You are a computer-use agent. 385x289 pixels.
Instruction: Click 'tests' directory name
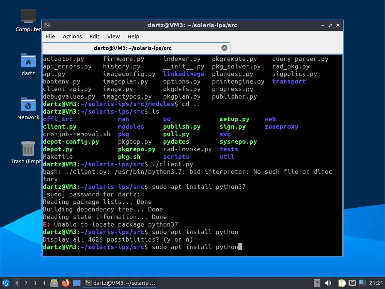(x=229, y=149)
